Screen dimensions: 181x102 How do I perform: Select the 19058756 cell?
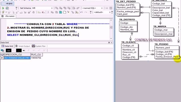click(36, 58)
